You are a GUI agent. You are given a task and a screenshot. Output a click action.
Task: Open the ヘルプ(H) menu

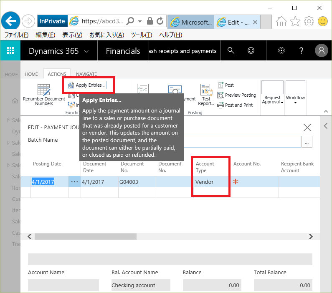pyautogui.click(x=171, y=35)
